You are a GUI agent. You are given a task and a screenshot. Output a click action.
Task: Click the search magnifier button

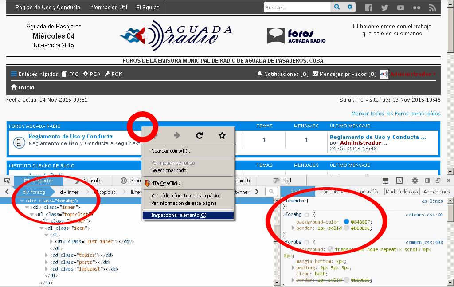337,7
